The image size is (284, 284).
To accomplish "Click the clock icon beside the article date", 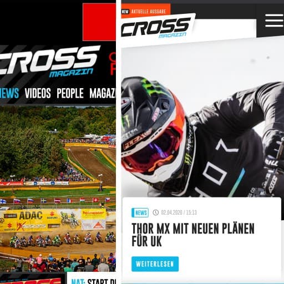I will pyautogui.click(x=156, y=212).
